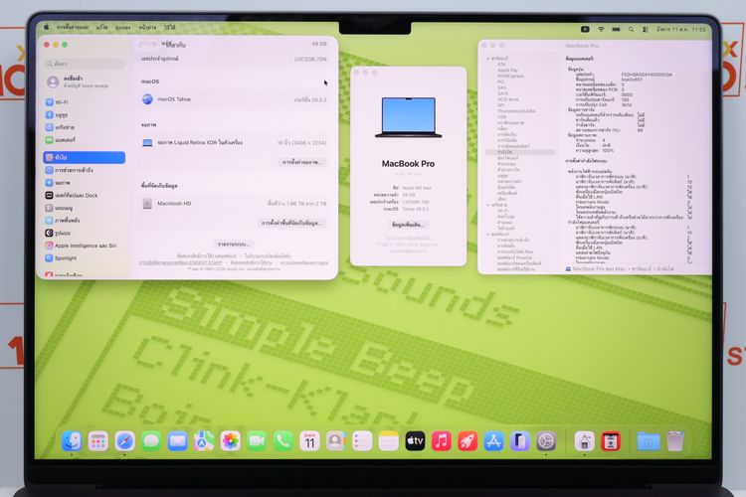746x497 pixels.
Task: Open iPhone Mirroring from the Dock
Action: (x=520, y=441)
